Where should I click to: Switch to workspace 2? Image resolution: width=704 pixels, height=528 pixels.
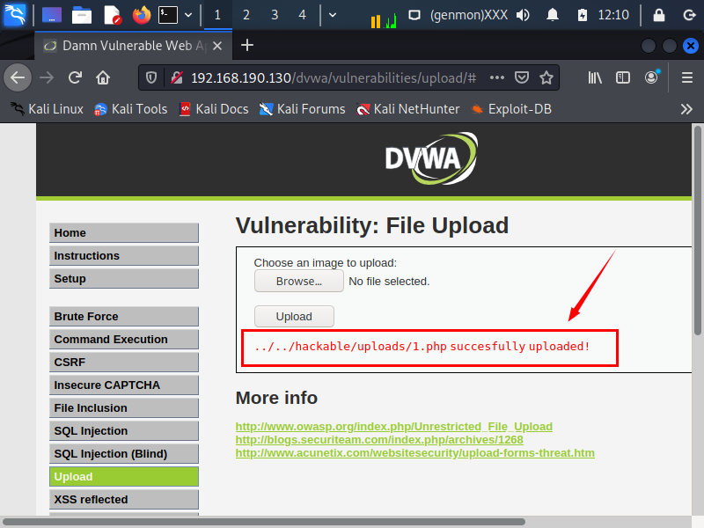tap(246, 15)
